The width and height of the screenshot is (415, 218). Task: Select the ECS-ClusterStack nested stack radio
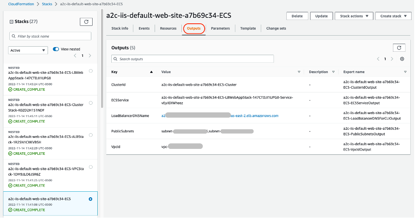(91, 103)
